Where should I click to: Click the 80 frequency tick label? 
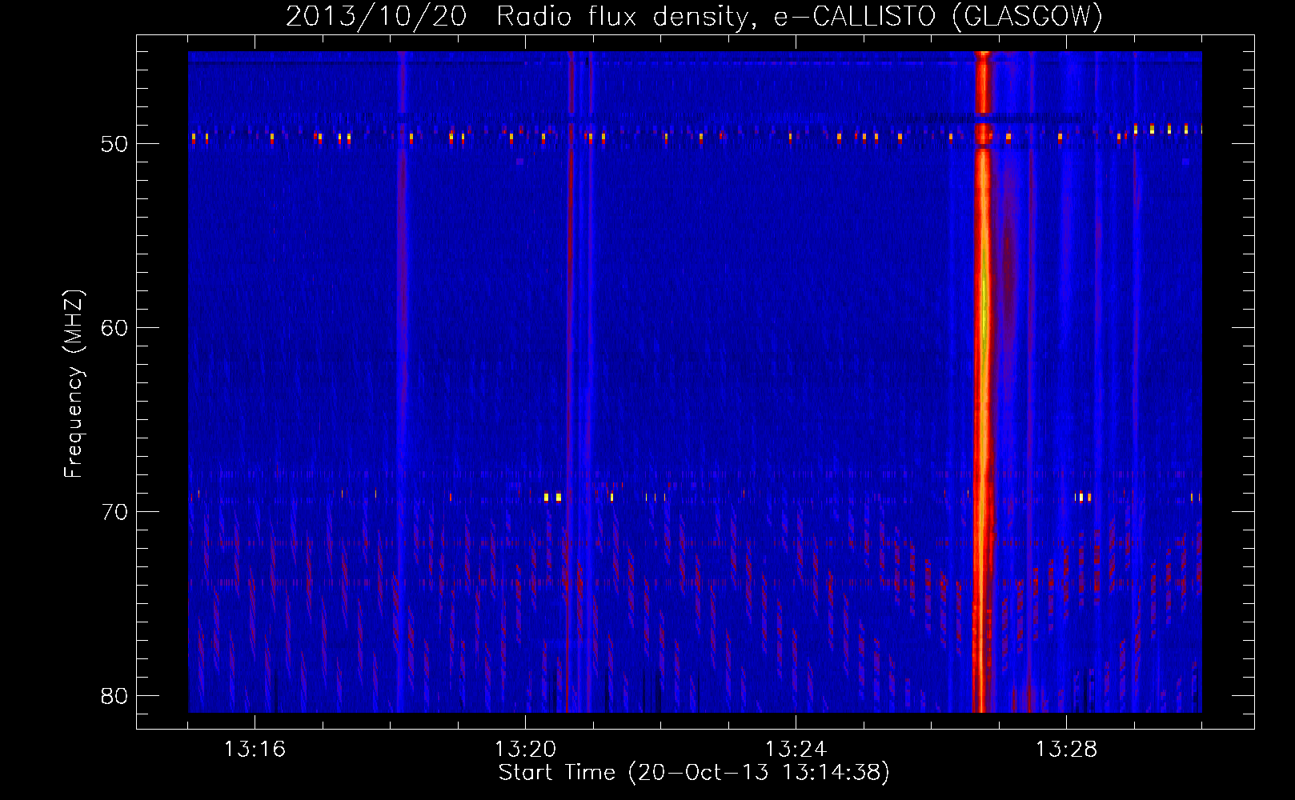click(x=115, y=696)
